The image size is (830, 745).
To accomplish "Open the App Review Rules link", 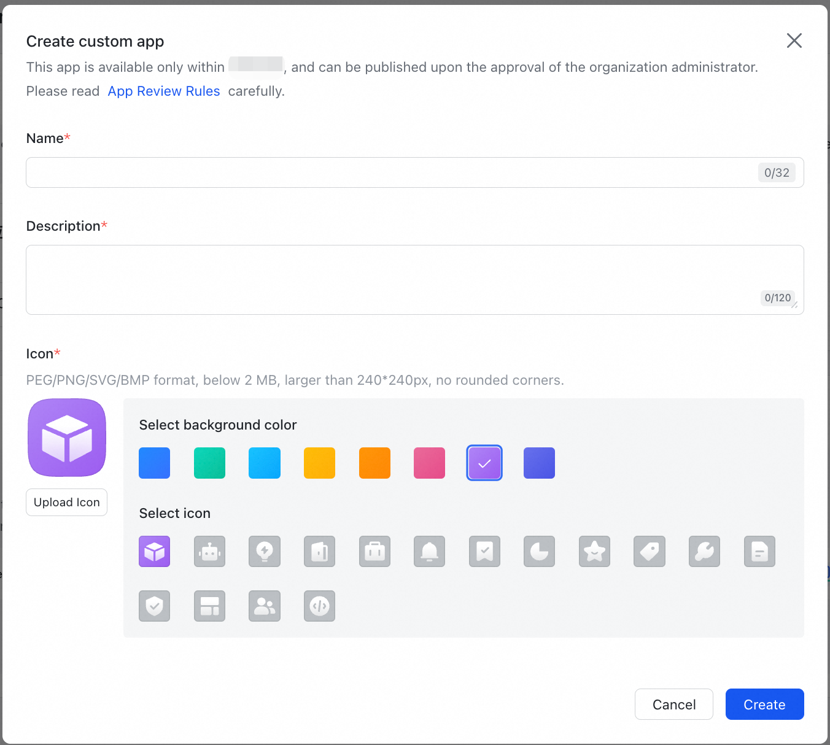I will coord(164,91).
